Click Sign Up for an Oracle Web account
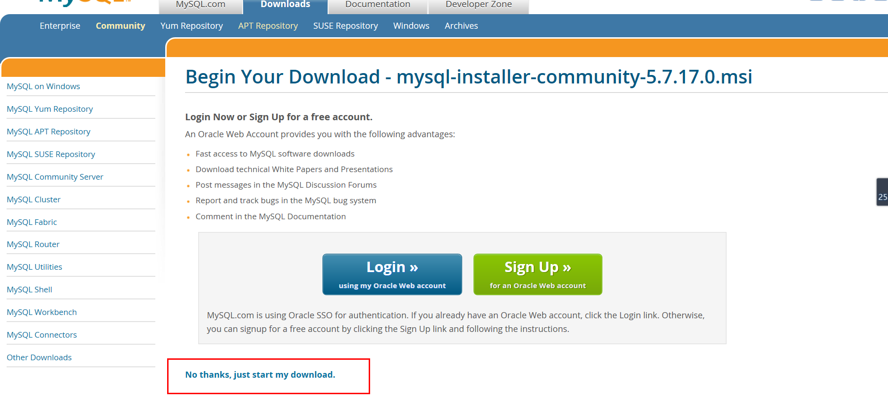 [x=538, y=274]
